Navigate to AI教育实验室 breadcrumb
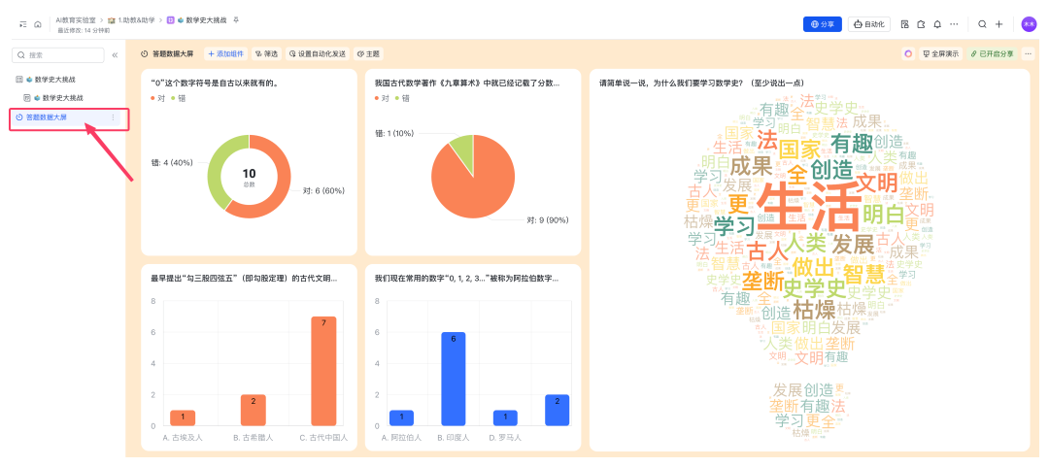Screen dimensions: 1049x467 click(x=77, y=20)
